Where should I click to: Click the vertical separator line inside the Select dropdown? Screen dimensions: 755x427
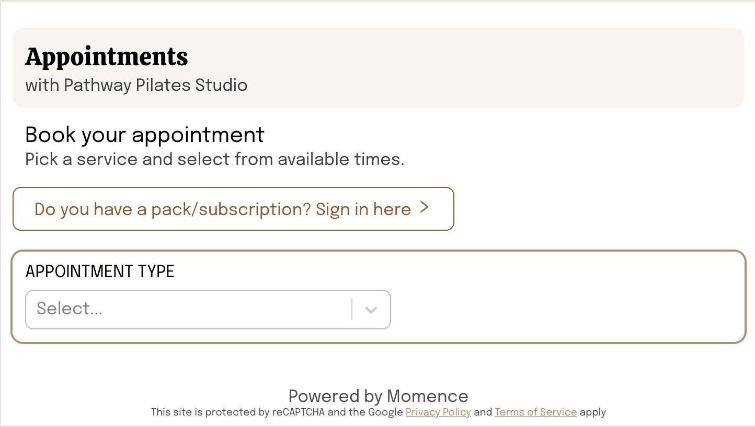tap(352, 310)
